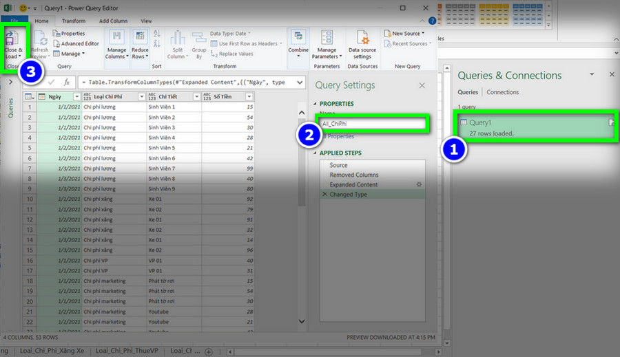Open the Loại Chi Phí column filter dropdown
The height and width of the screenshot is (357, 620).
(x=141, y=97)
